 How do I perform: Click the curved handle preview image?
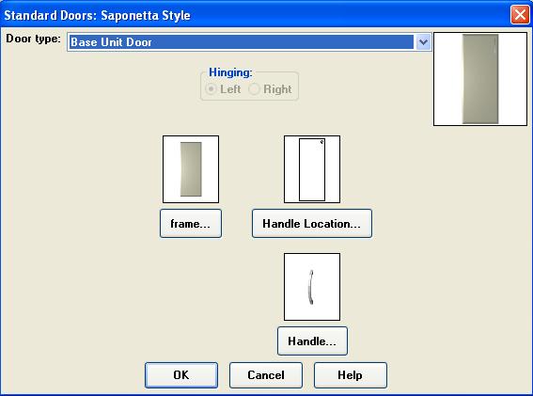(312, 287)
